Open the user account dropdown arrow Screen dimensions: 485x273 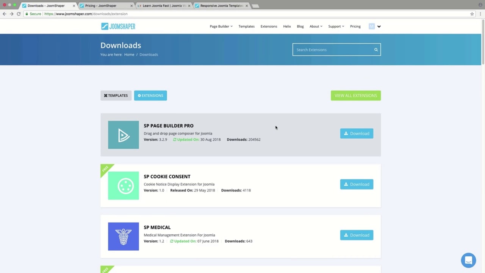(379, 27)
